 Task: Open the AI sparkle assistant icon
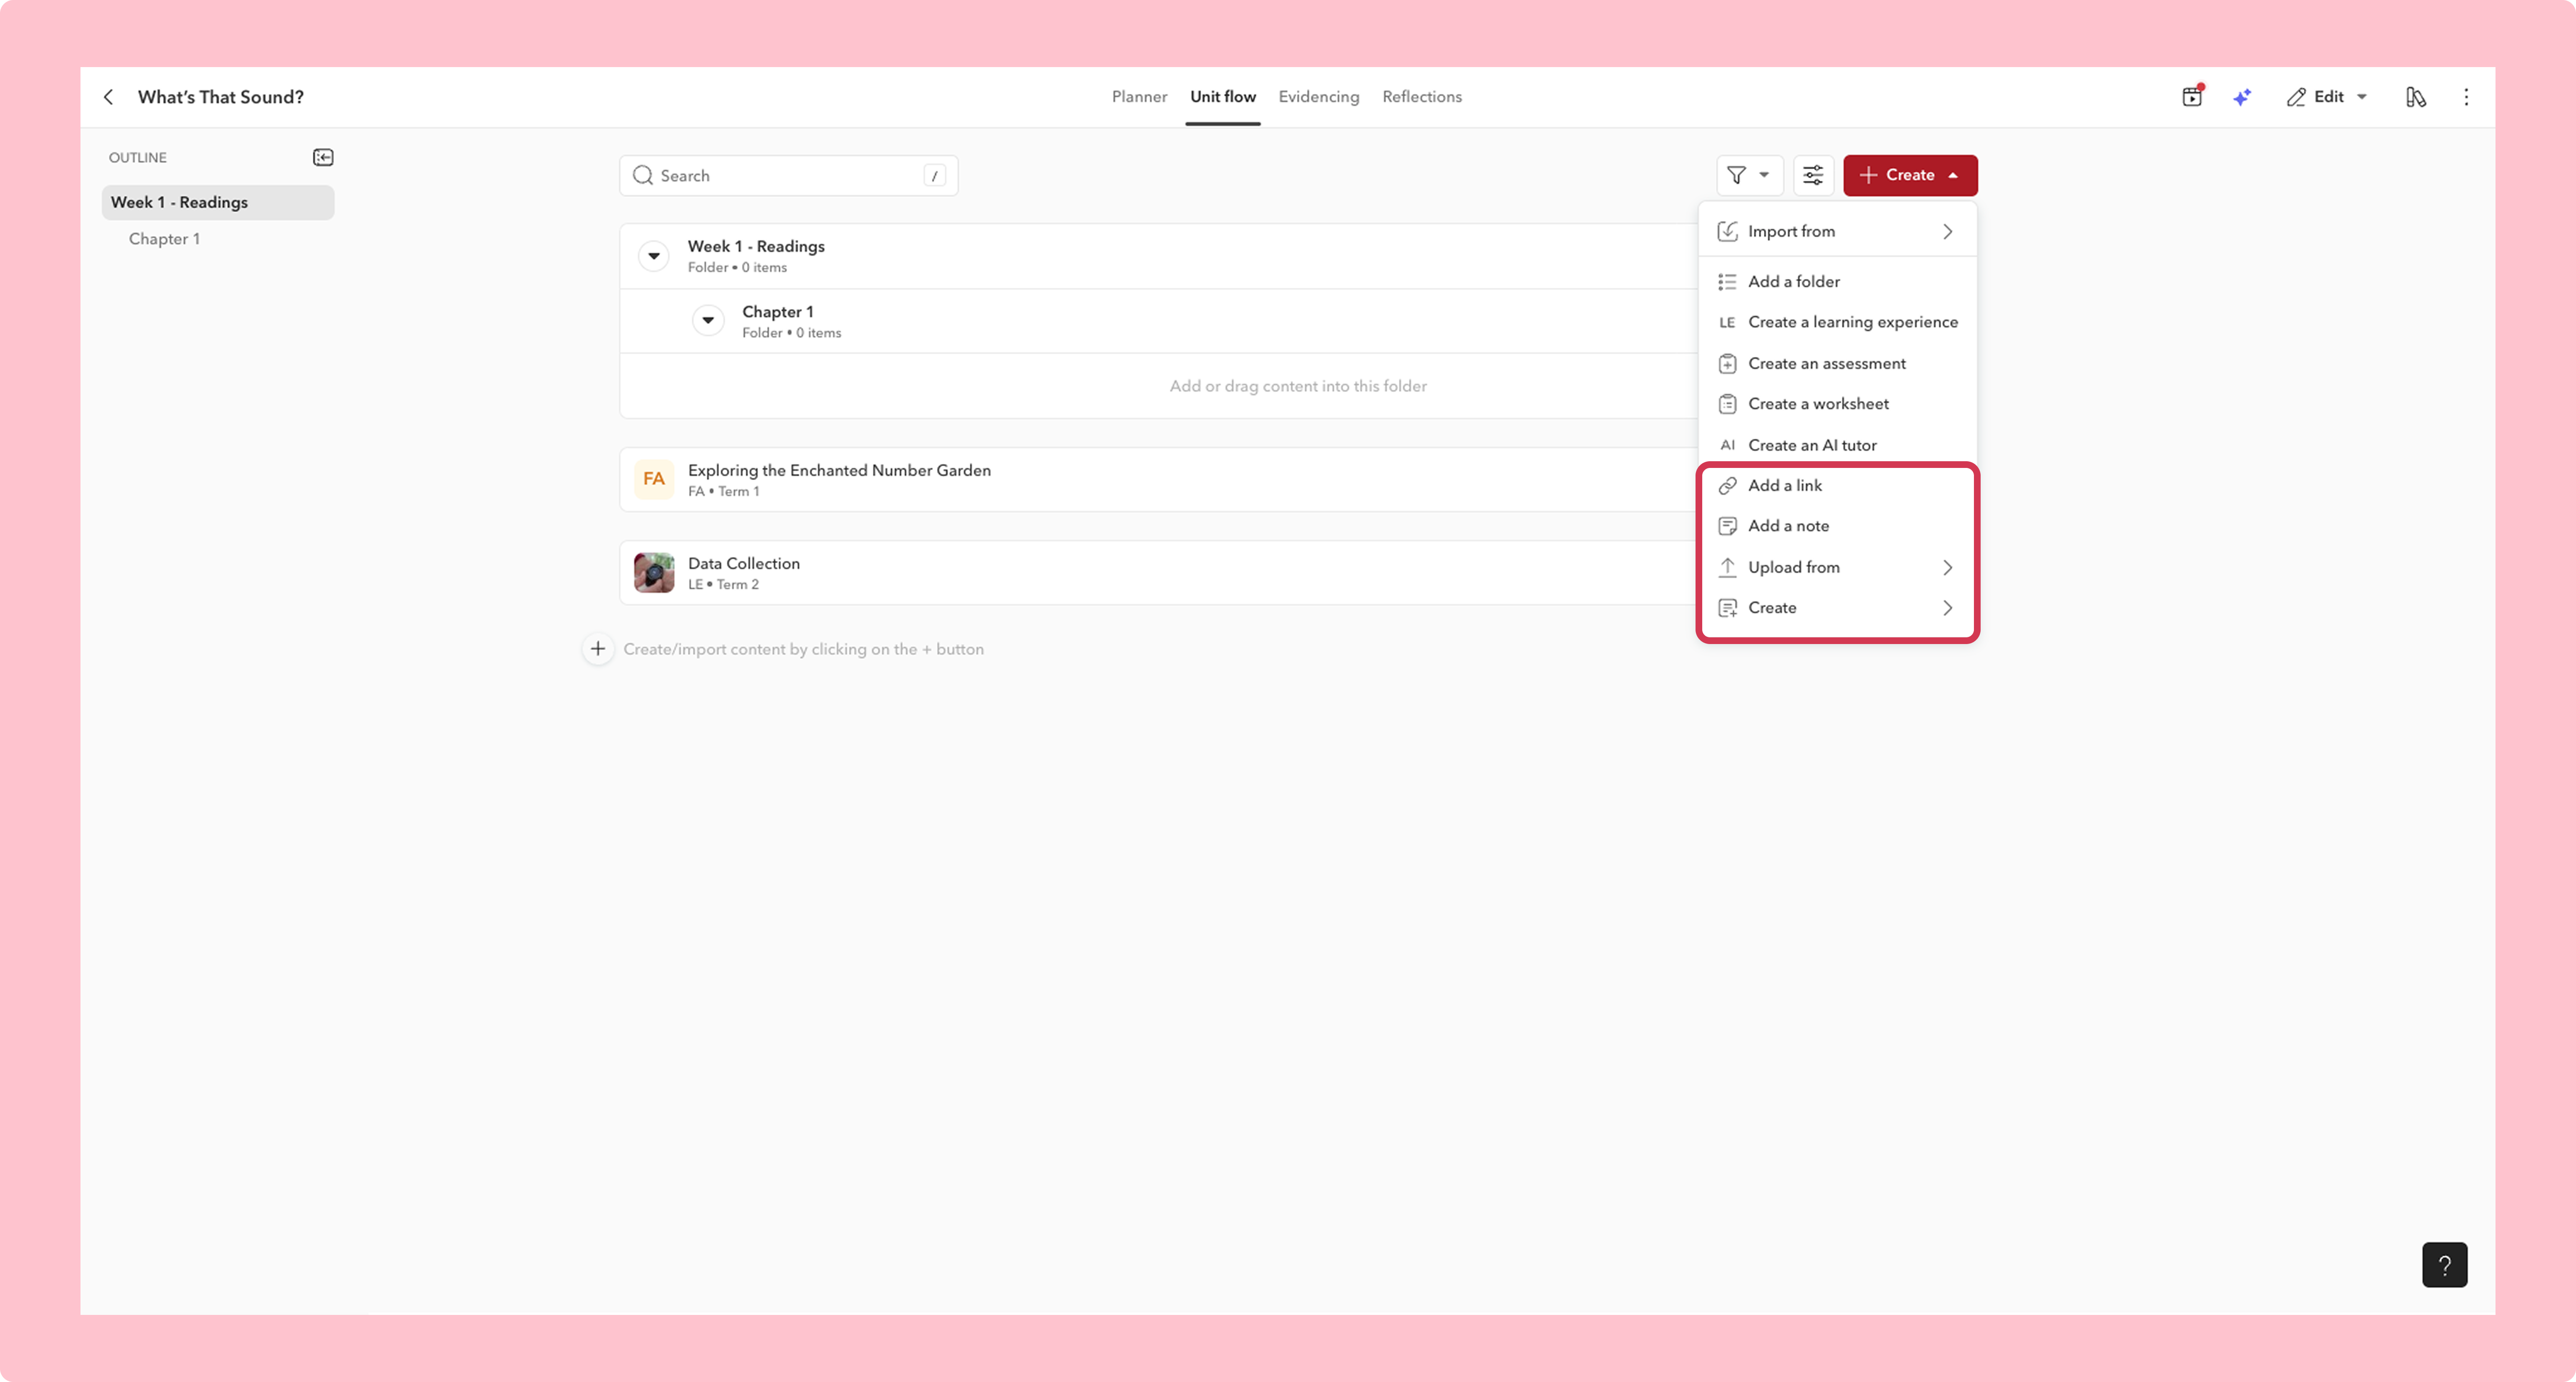[x=2242, y=97]
